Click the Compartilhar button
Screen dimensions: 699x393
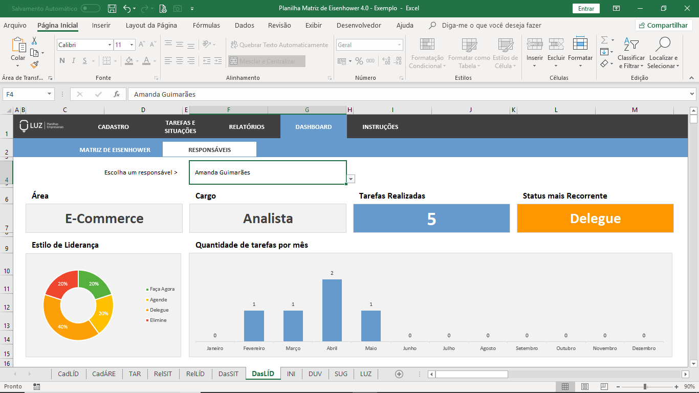[664, 26]
